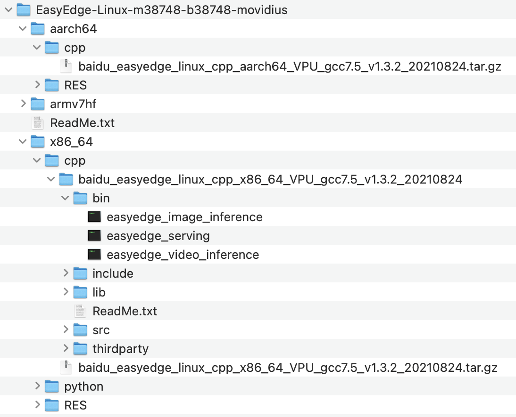The image size is (516, 417).
Task: Select the easyedge_image_inference file name
Action: click(184, 217)
